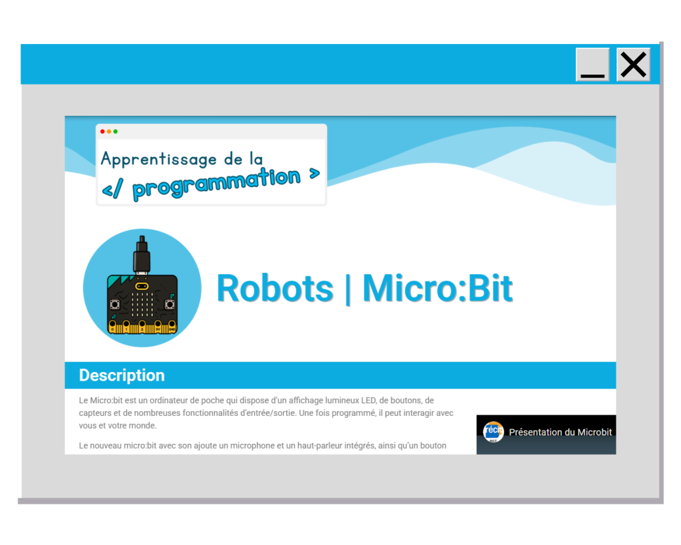Click the minimize button in the blue title bar
Screen dimensions: 681x545
pyautogui.click(x=593, y=65)
